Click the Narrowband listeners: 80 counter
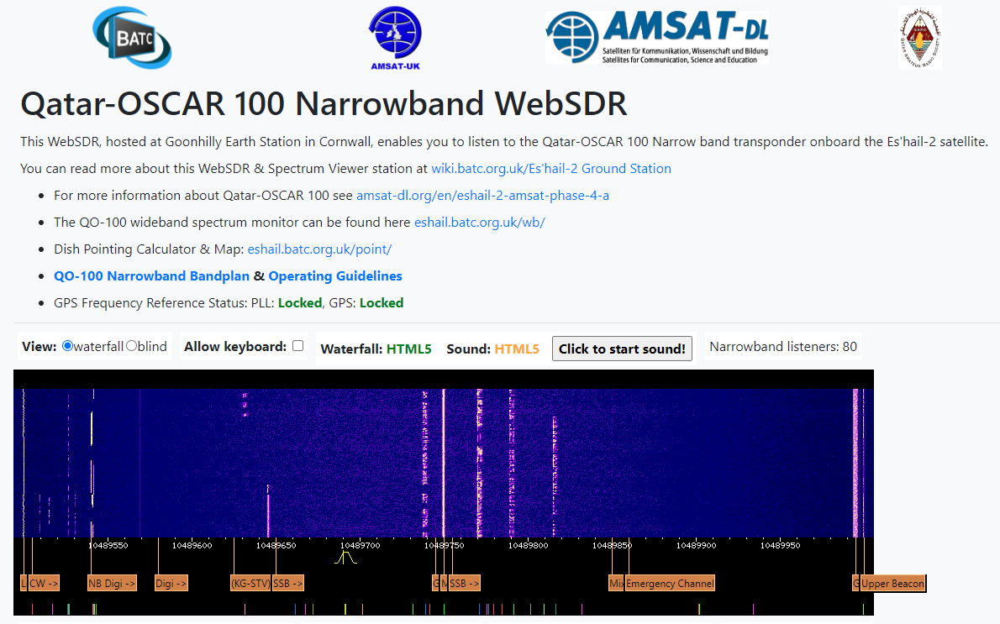 [783, 346]
